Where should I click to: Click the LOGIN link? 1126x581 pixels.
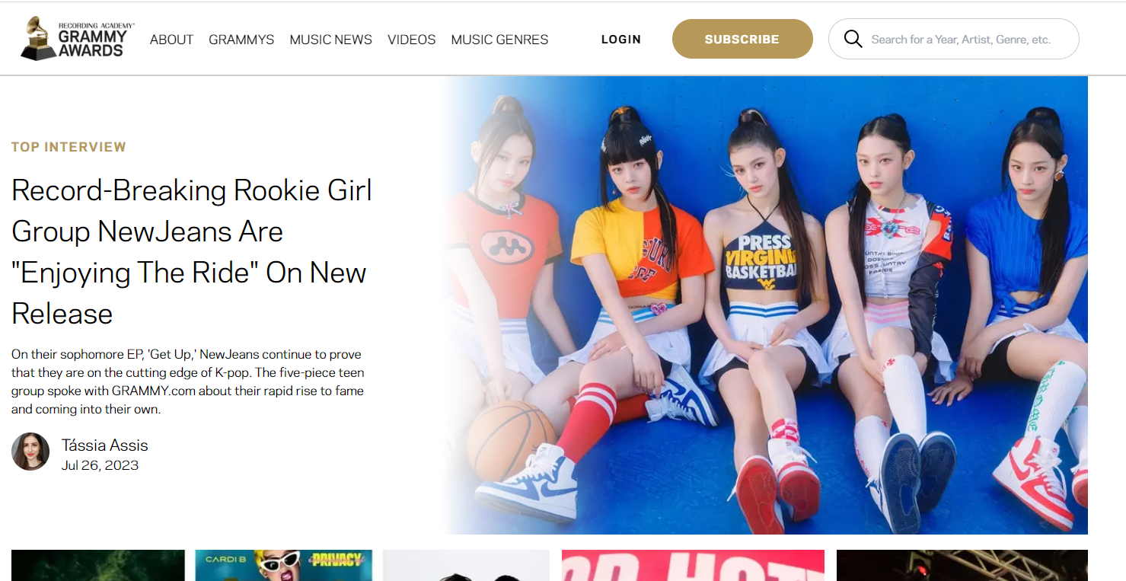pyautogui.click(x=621, y=40)
